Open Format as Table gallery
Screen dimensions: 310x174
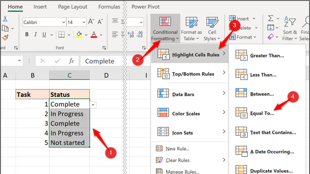pyautogui.click(x=191, y=29)
